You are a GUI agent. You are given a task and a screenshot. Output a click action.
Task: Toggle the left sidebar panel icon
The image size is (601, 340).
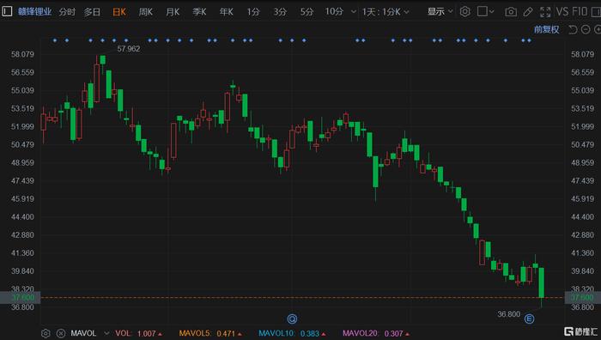coord(7,11)
